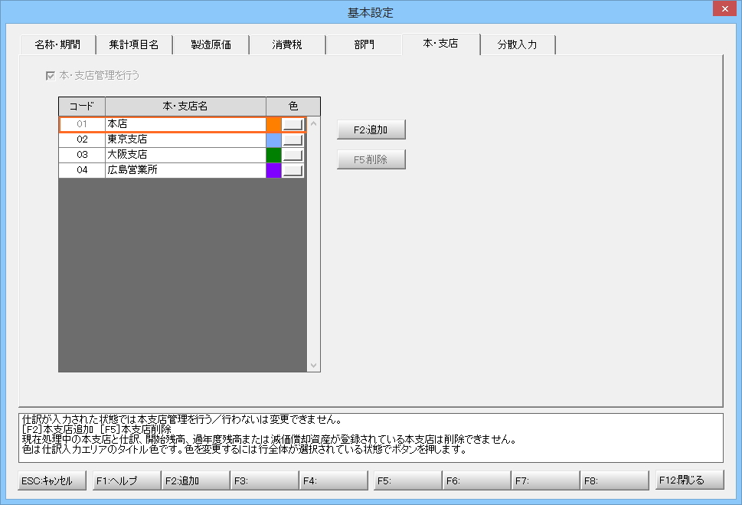Viewport: 742px width, 505px height.
Task: Click ESC:キャンセル in the function bar
Action: click(52, 480)
